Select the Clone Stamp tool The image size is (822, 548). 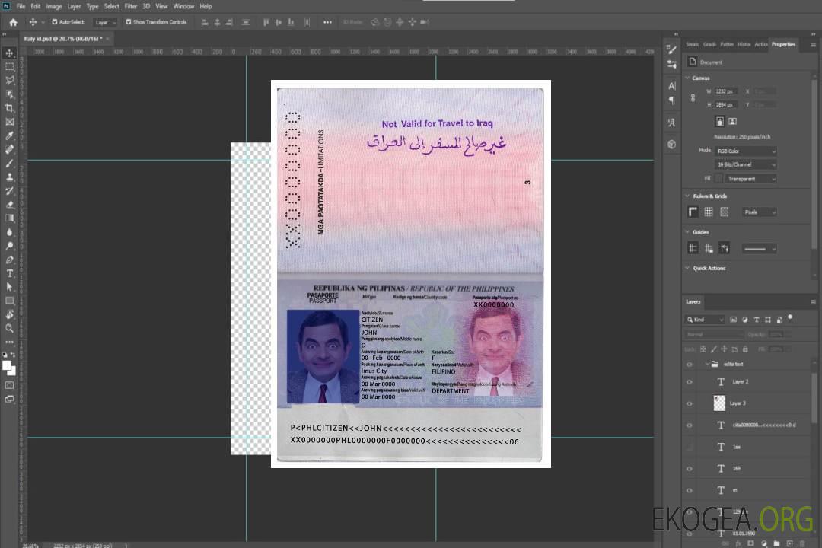click(9, 177)
